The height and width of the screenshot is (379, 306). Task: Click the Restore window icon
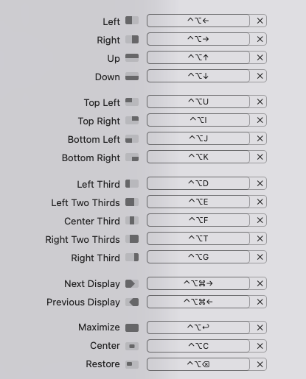132,364
